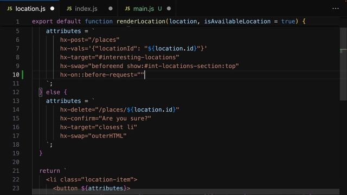Screen dimensions: 347x195
Task: Click line number 12 in the gutter
Action: coord(16,92)
